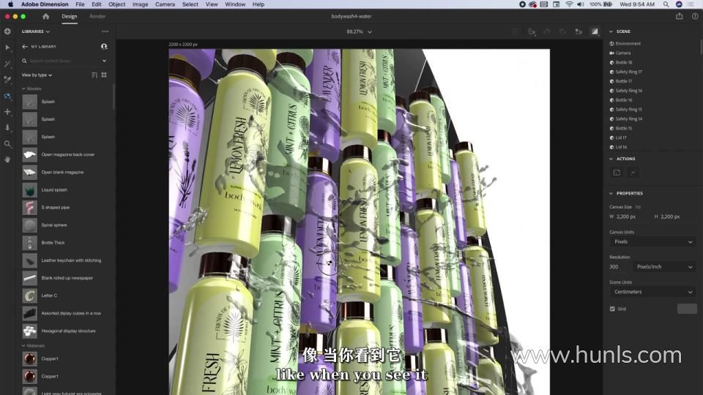Click the Add and Import Content plus icon
The width and height of the screenshot is (703, 395).
pyautogui.click(x=7, y=31)
